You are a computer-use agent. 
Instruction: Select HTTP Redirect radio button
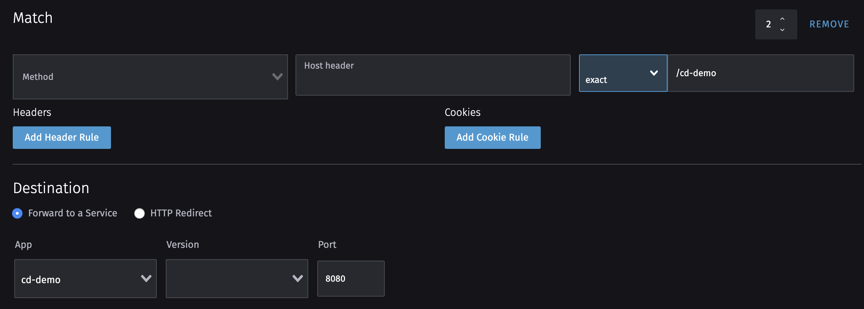[x=139, y=213]
